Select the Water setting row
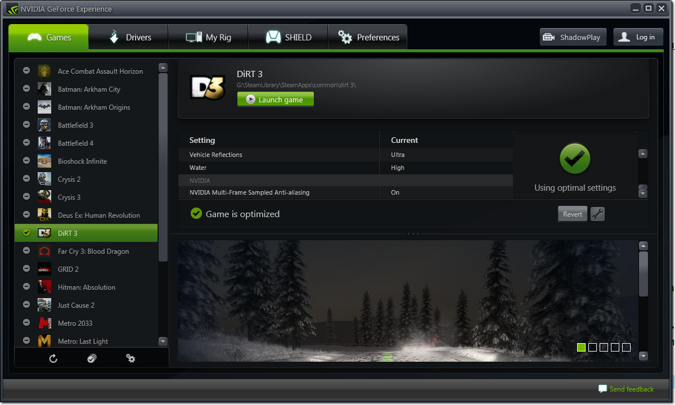The height and width of the screenshot is (405, 675). pos(345,168)
